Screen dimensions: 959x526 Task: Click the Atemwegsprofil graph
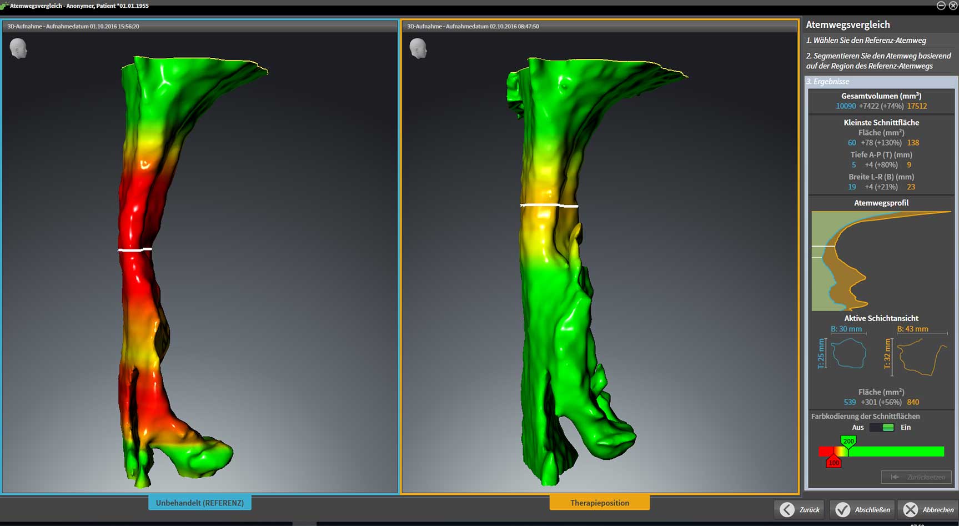(882, 261)
